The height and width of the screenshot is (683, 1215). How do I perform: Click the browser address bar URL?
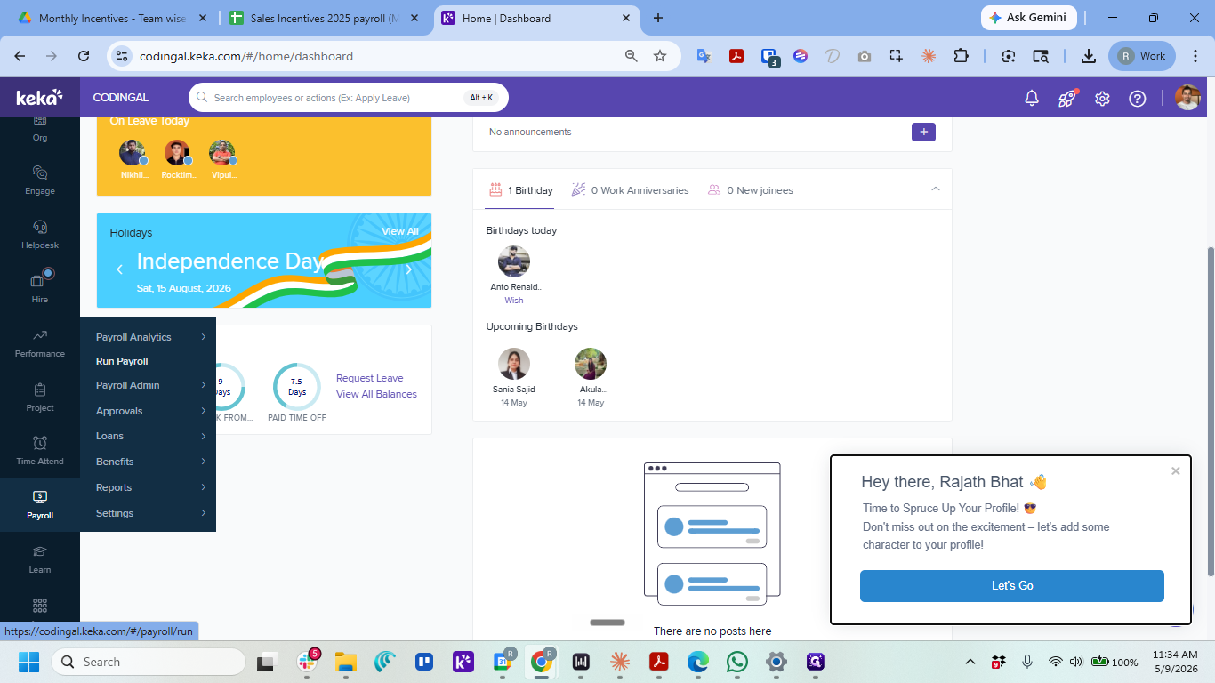[246, 56]
